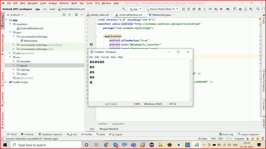Image resolution: width=266 pixels, height=149 pixels.
Task: Select the AndroidManifest.xml editor tab
Action: 130,15
